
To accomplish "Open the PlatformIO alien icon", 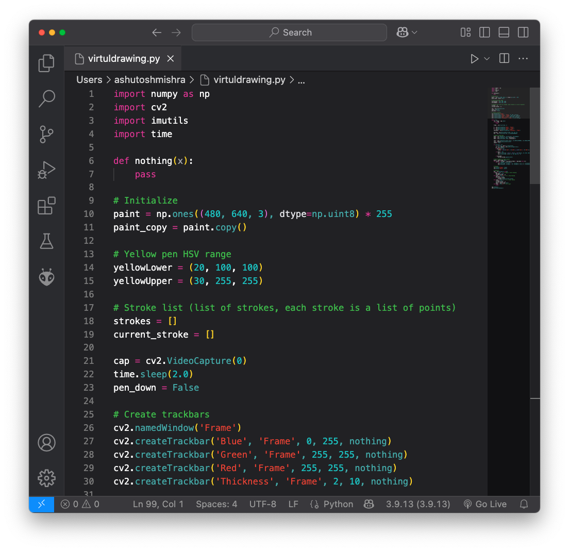I will pos(46,277).
